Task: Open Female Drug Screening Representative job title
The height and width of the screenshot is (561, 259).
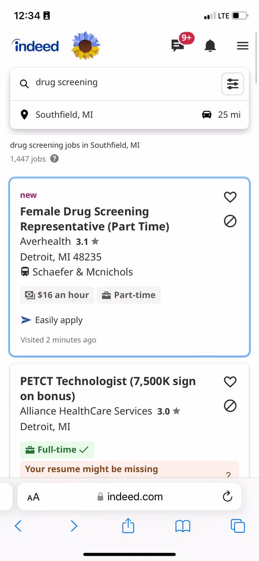Action: click(x=94, y=219)
